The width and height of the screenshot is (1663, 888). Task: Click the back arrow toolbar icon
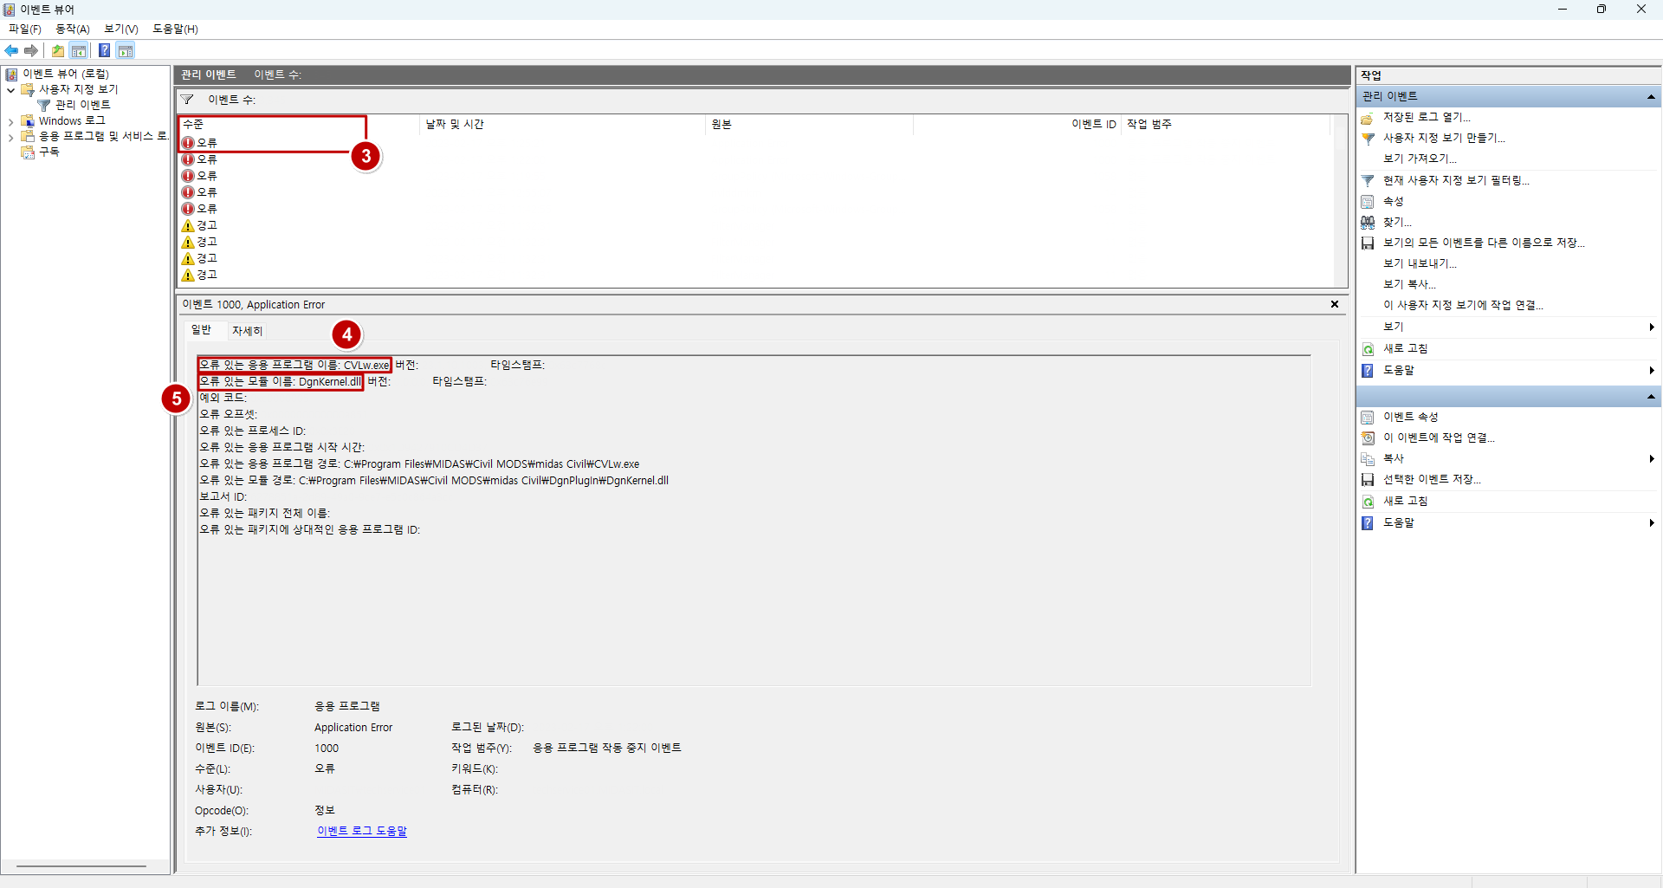coord(11,50)
